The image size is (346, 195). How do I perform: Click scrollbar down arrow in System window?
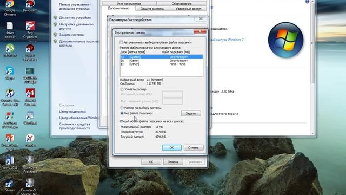pos(312,133)
